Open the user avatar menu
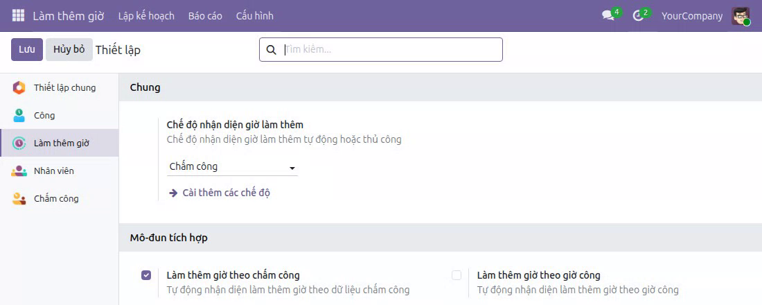The image size is (762, 305). coord(741,15)
